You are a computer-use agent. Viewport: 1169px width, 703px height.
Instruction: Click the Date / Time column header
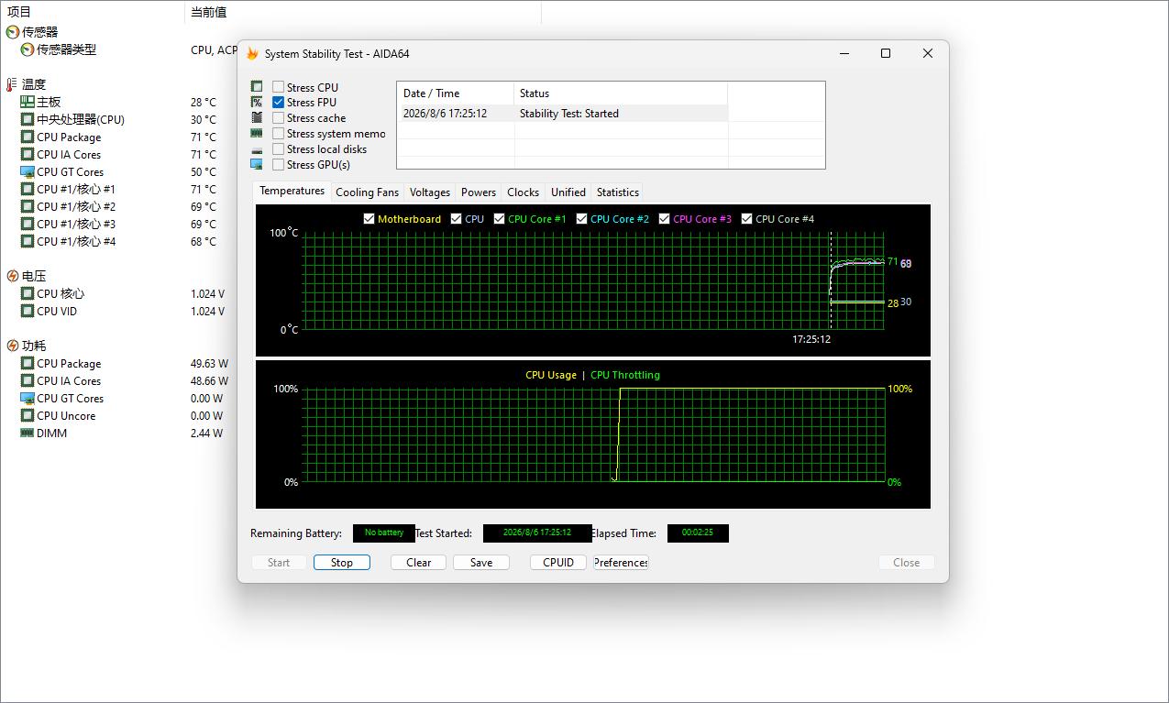[x=456, y=93]
